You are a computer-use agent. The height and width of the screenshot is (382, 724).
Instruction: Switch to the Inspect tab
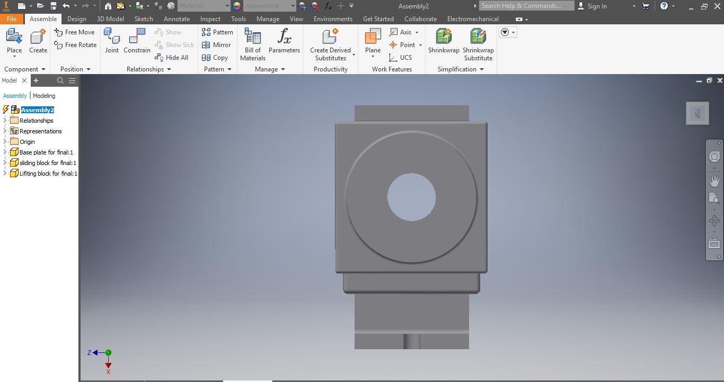[210, 19]
